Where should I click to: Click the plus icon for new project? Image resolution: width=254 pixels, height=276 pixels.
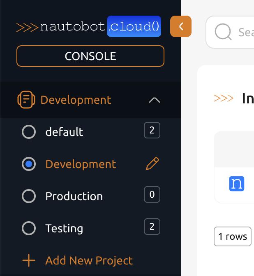tap(29, 260)
